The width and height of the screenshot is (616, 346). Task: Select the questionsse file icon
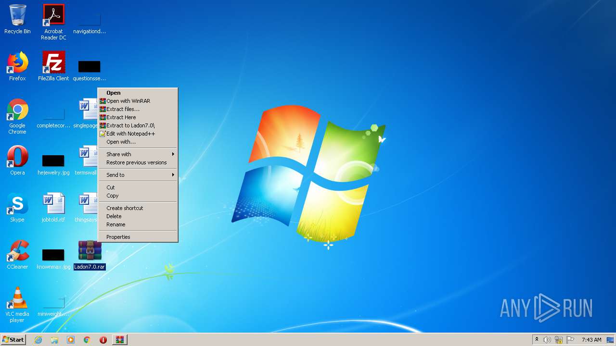tap(90, 70)
